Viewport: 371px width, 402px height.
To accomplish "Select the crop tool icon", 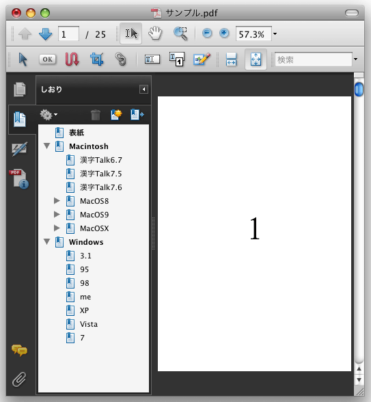I will pyautogui.click(x=97, y=59).
